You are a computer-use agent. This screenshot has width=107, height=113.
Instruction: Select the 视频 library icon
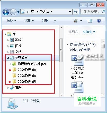[12, 40]
